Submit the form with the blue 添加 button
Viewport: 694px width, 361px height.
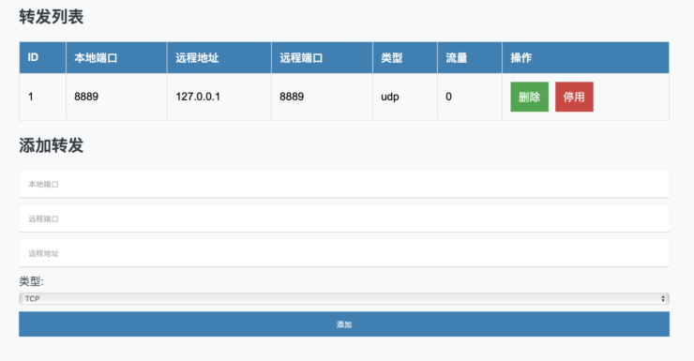[344, 323]
